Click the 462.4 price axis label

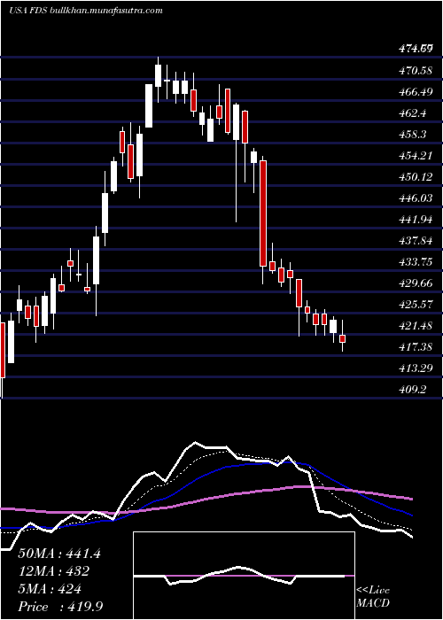[414, 113]
